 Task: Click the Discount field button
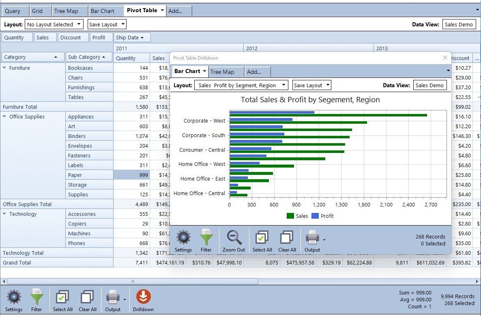click(71, 37)
